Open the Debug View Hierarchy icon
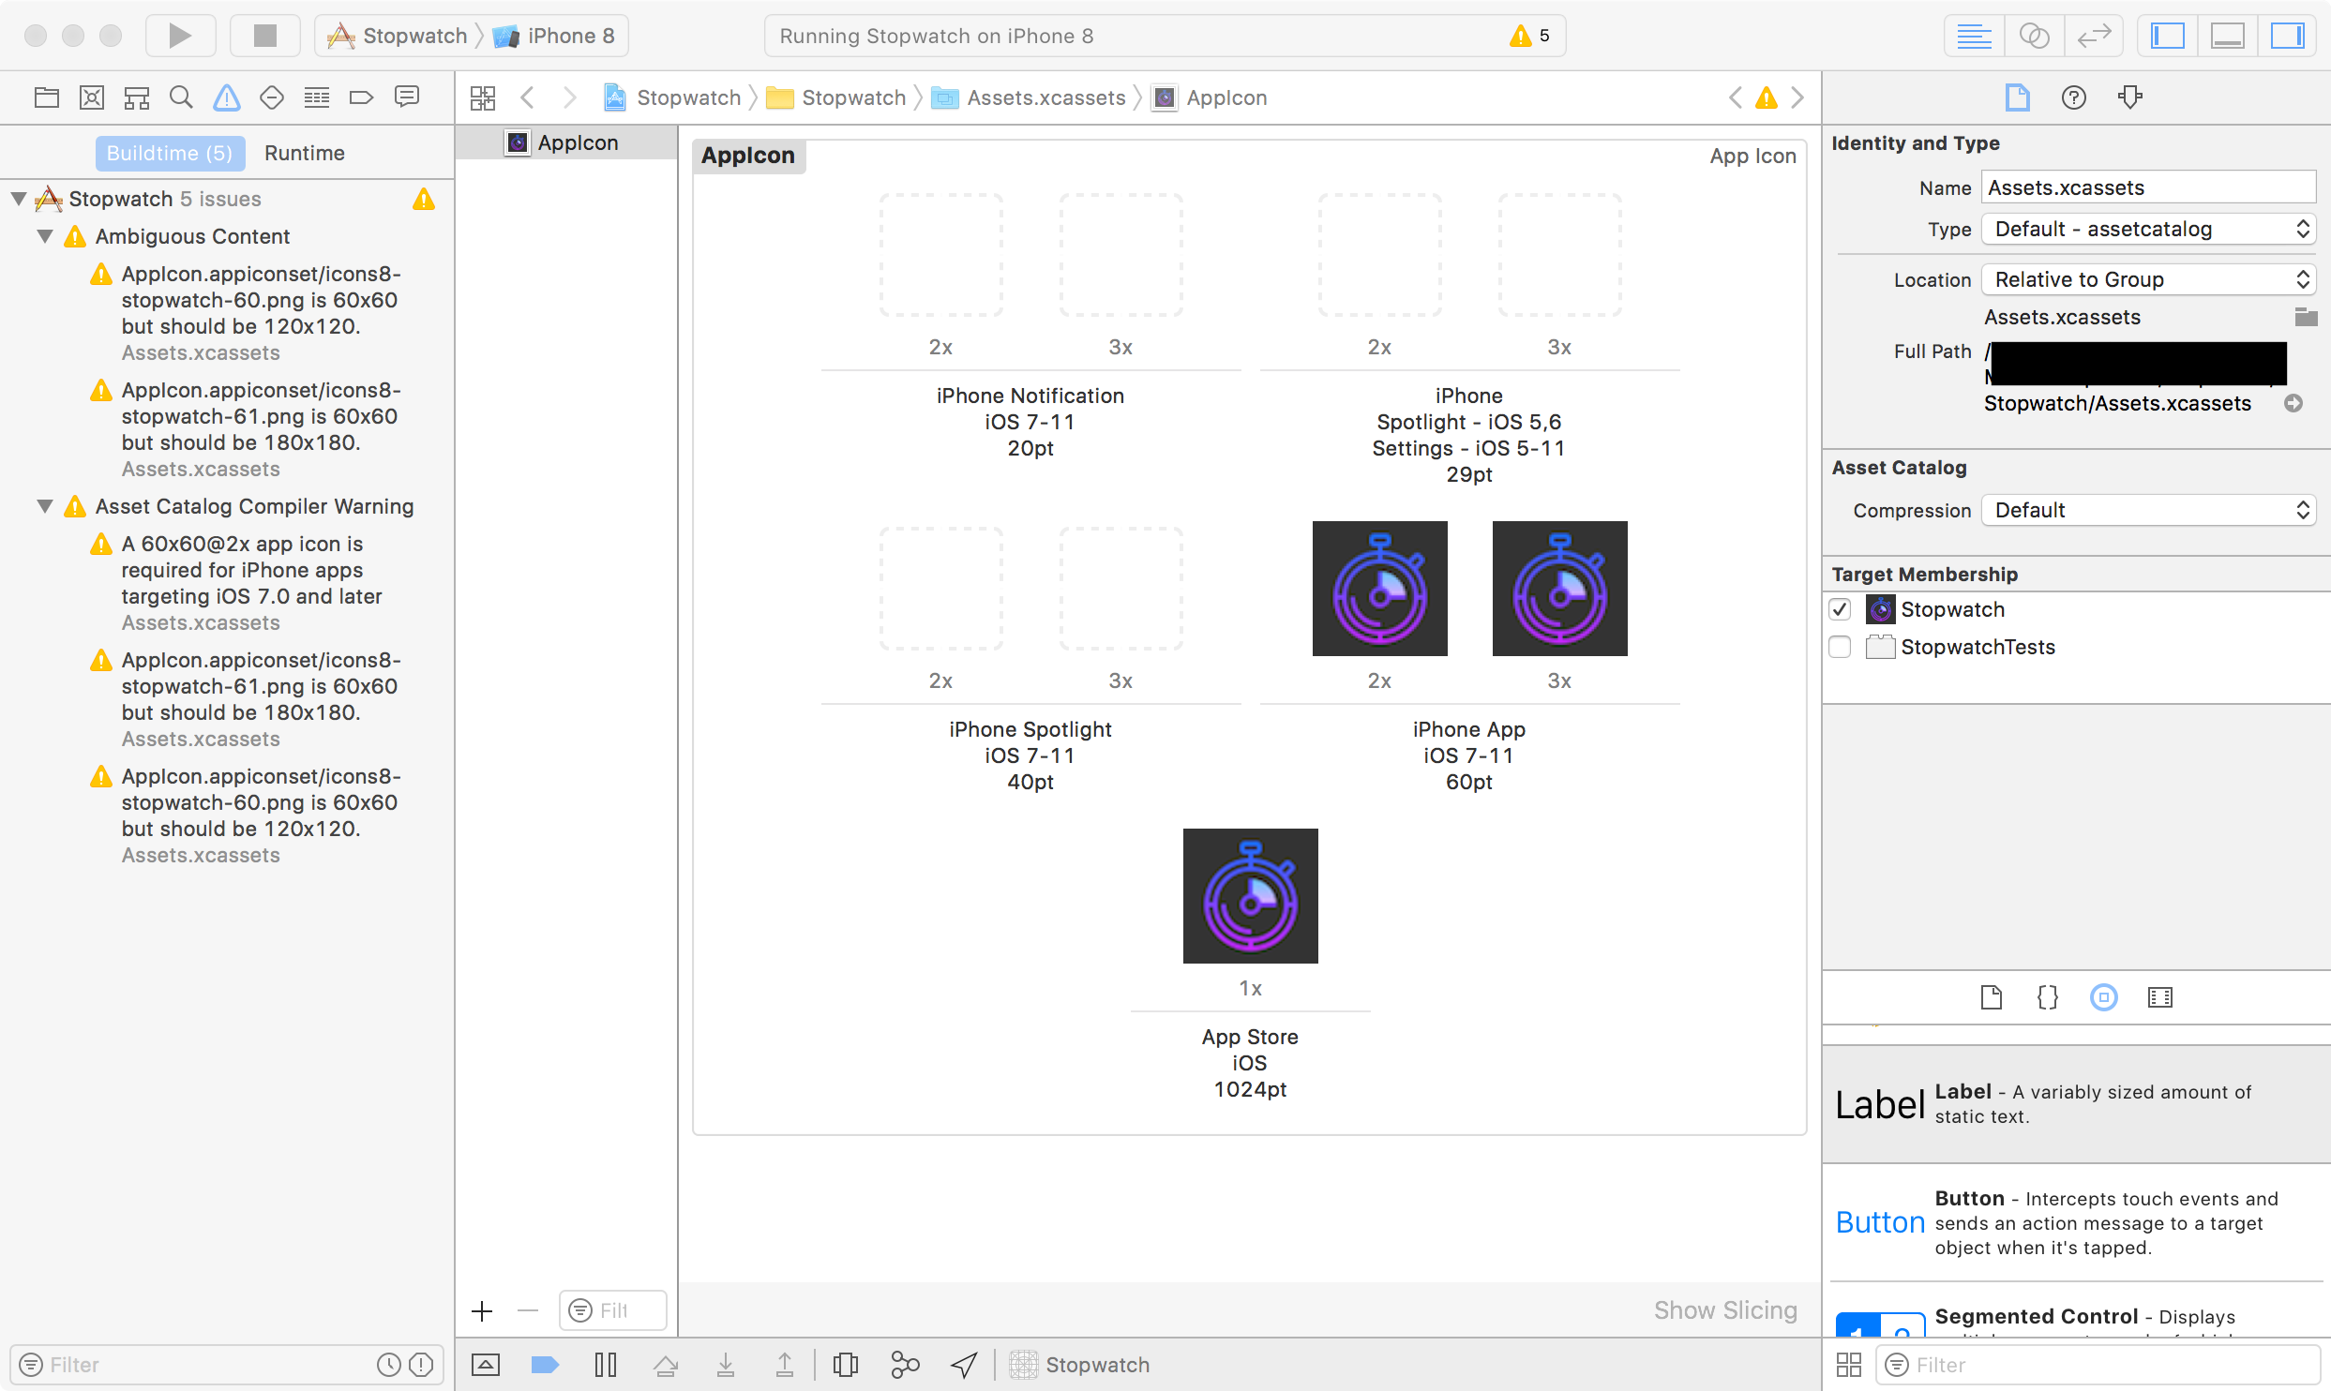The width and height of the screenshot is (2331, 1391). [845, 1365]
